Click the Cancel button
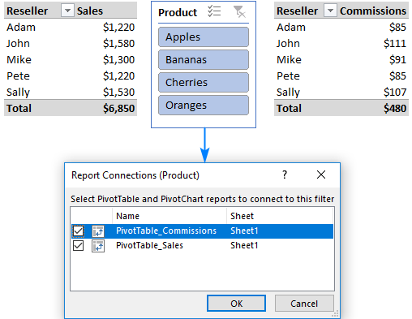This screenshot has height=319, width=412. (x=304, y=304)
